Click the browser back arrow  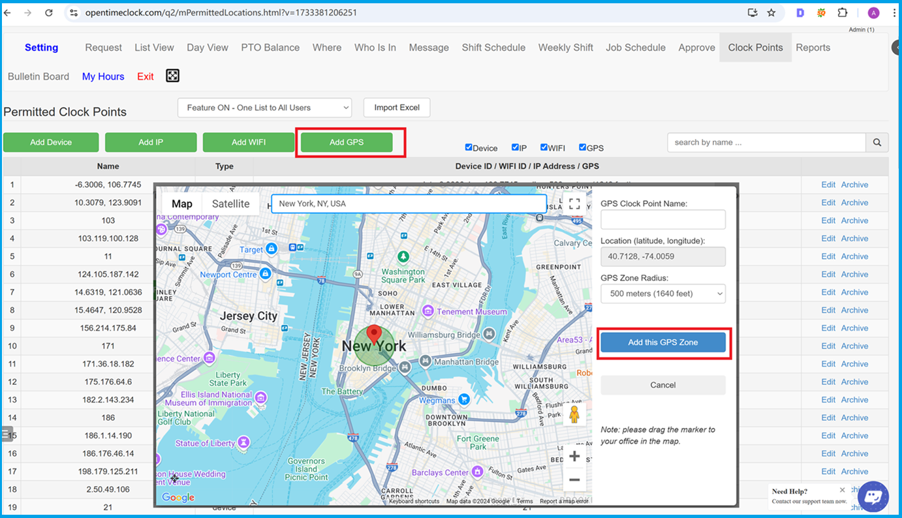point(8,12)
